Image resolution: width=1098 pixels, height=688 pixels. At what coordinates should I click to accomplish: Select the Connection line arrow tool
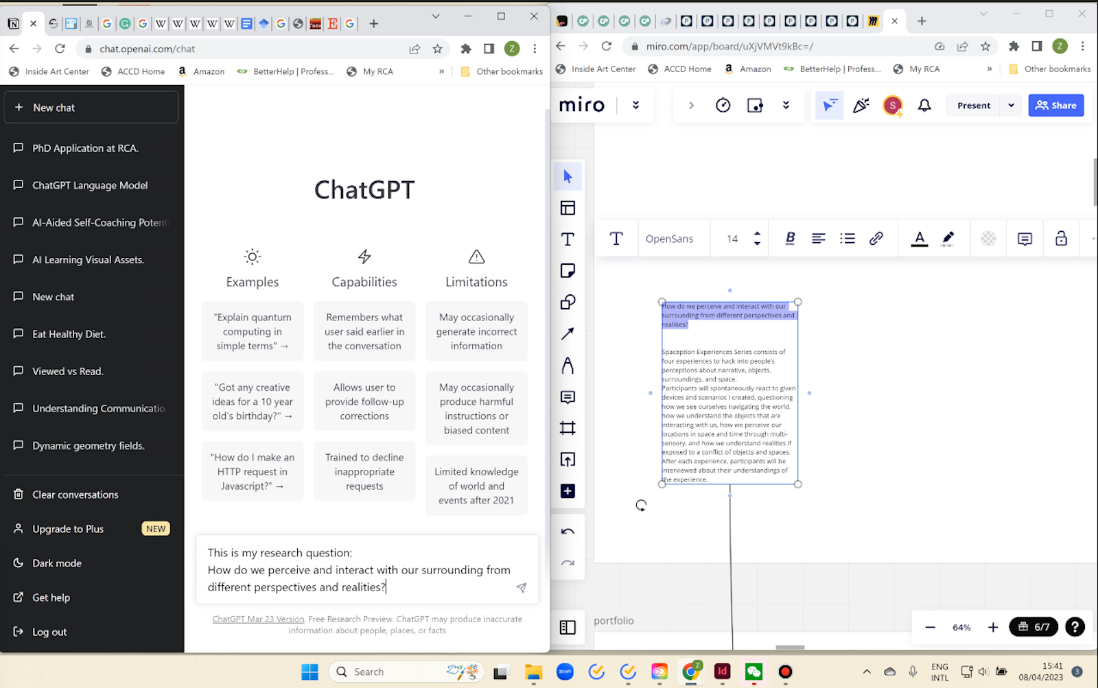pos(568,334)
